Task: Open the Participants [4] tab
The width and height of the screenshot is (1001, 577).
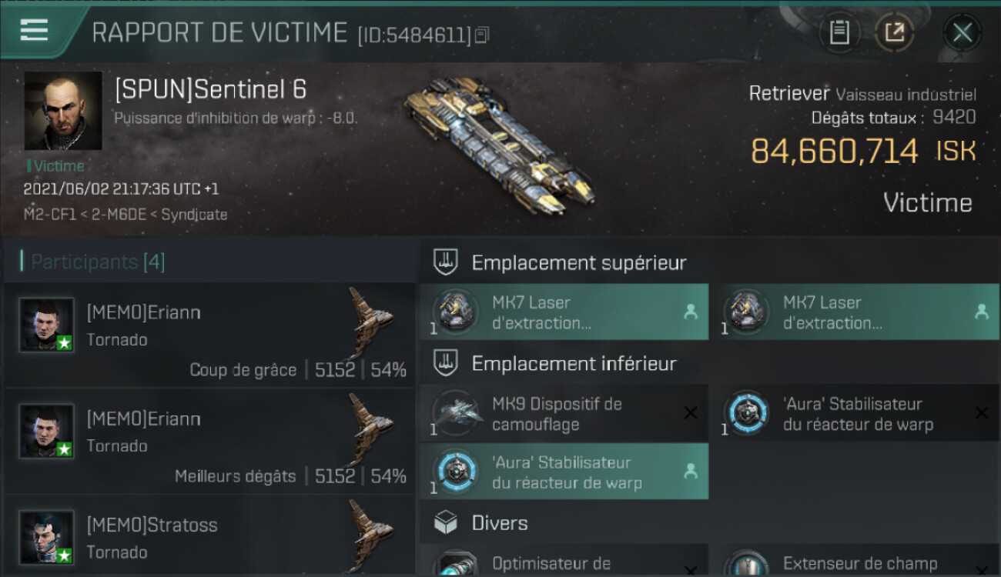Action: point(97,262)
